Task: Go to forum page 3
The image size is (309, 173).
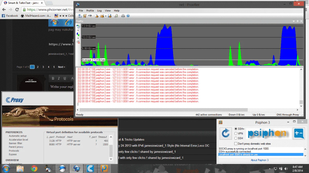Action: click(43, 67)
